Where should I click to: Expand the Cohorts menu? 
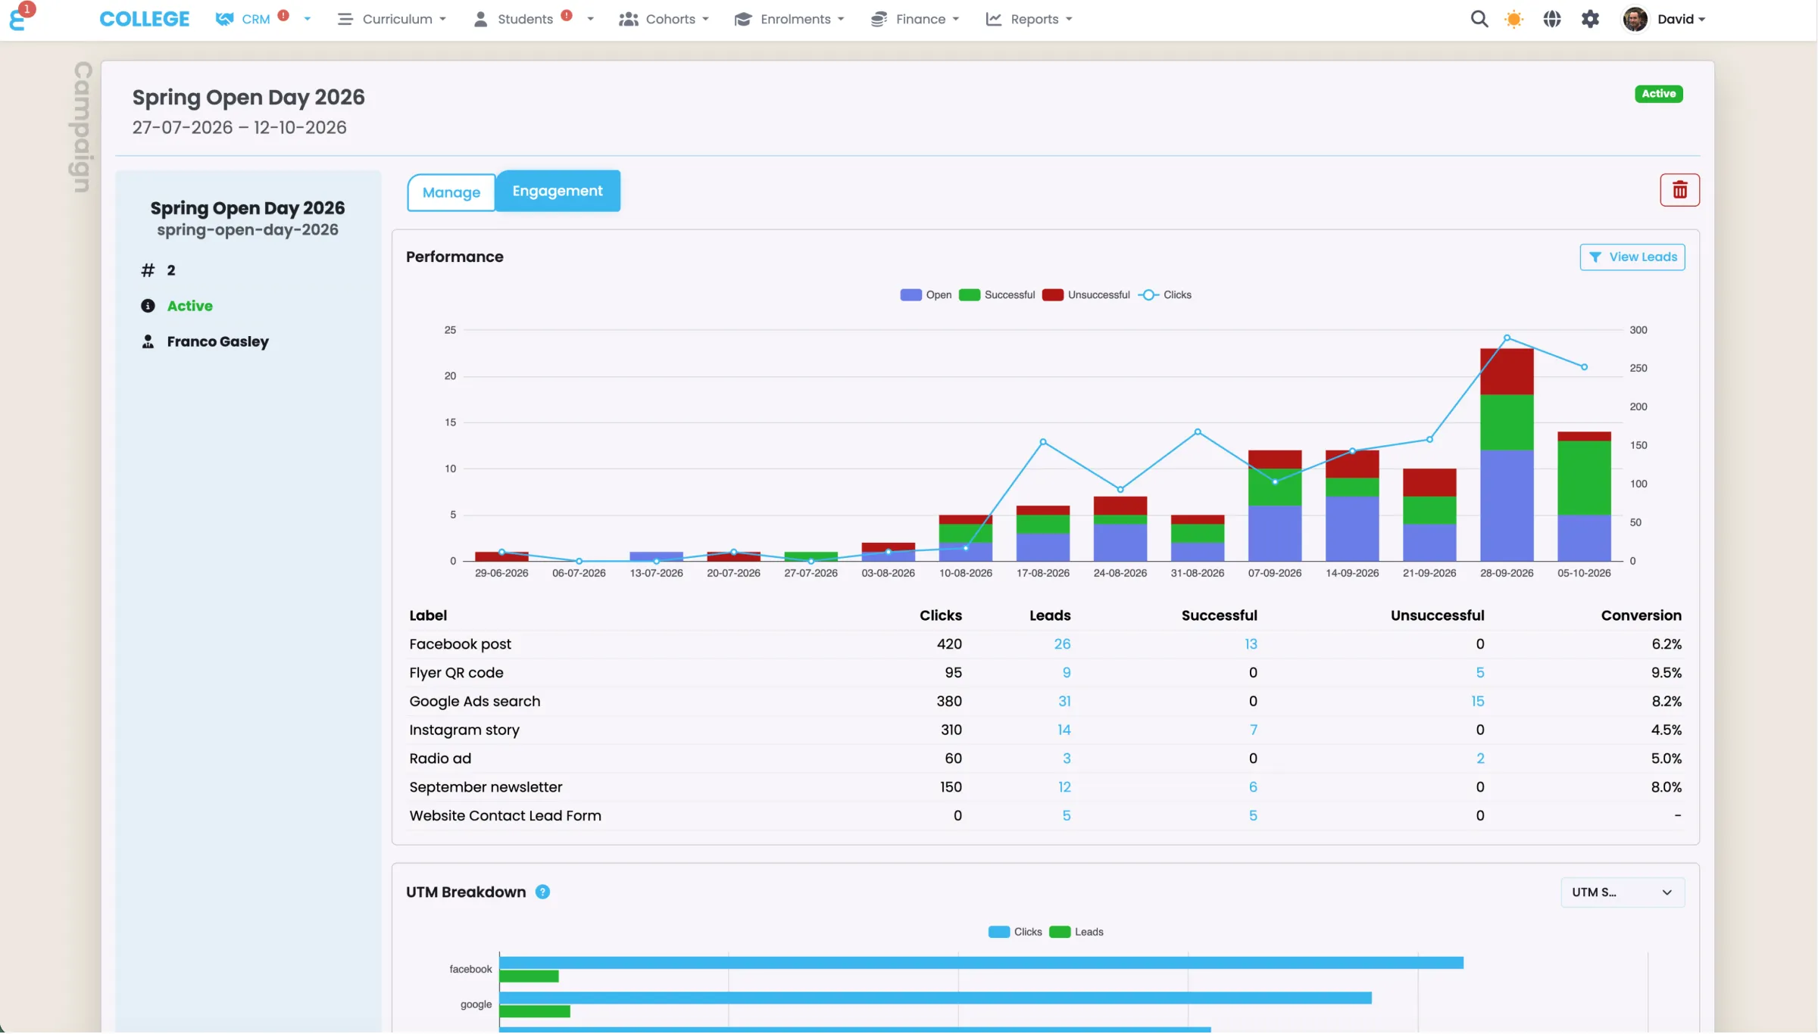664,19
